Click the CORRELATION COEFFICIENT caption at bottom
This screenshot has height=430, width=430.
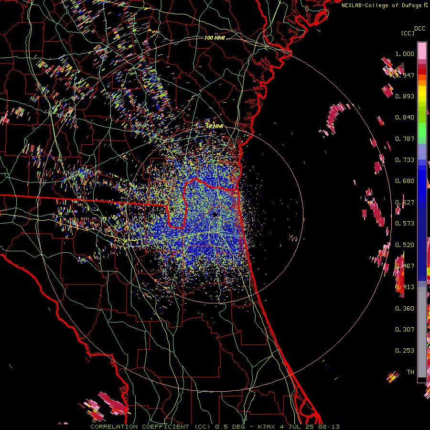coord(215,427)
